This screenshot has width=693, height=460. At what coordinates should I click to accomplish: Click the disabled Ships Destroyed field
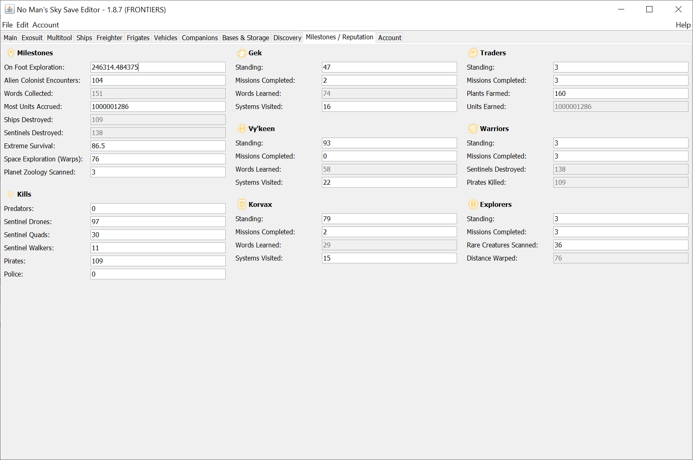click(x=158, y=120)
